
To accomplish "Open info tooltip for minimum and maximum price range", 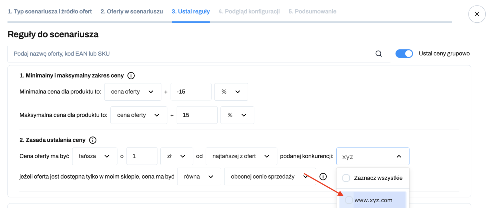I will [131, 76].
